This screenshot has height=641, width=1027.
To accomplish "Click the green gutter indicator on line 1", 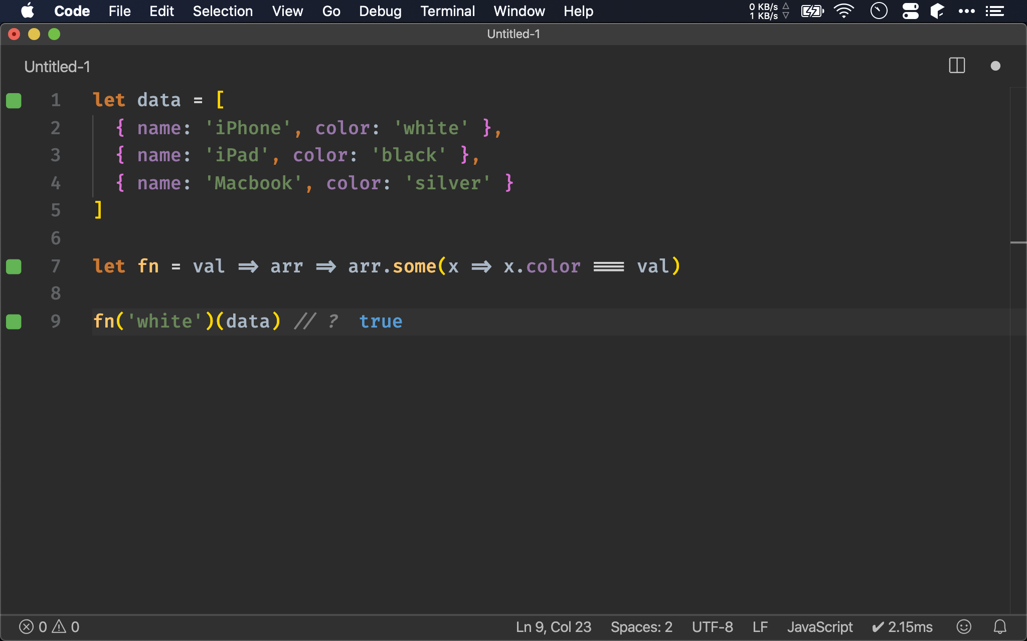I will [14, 101].
